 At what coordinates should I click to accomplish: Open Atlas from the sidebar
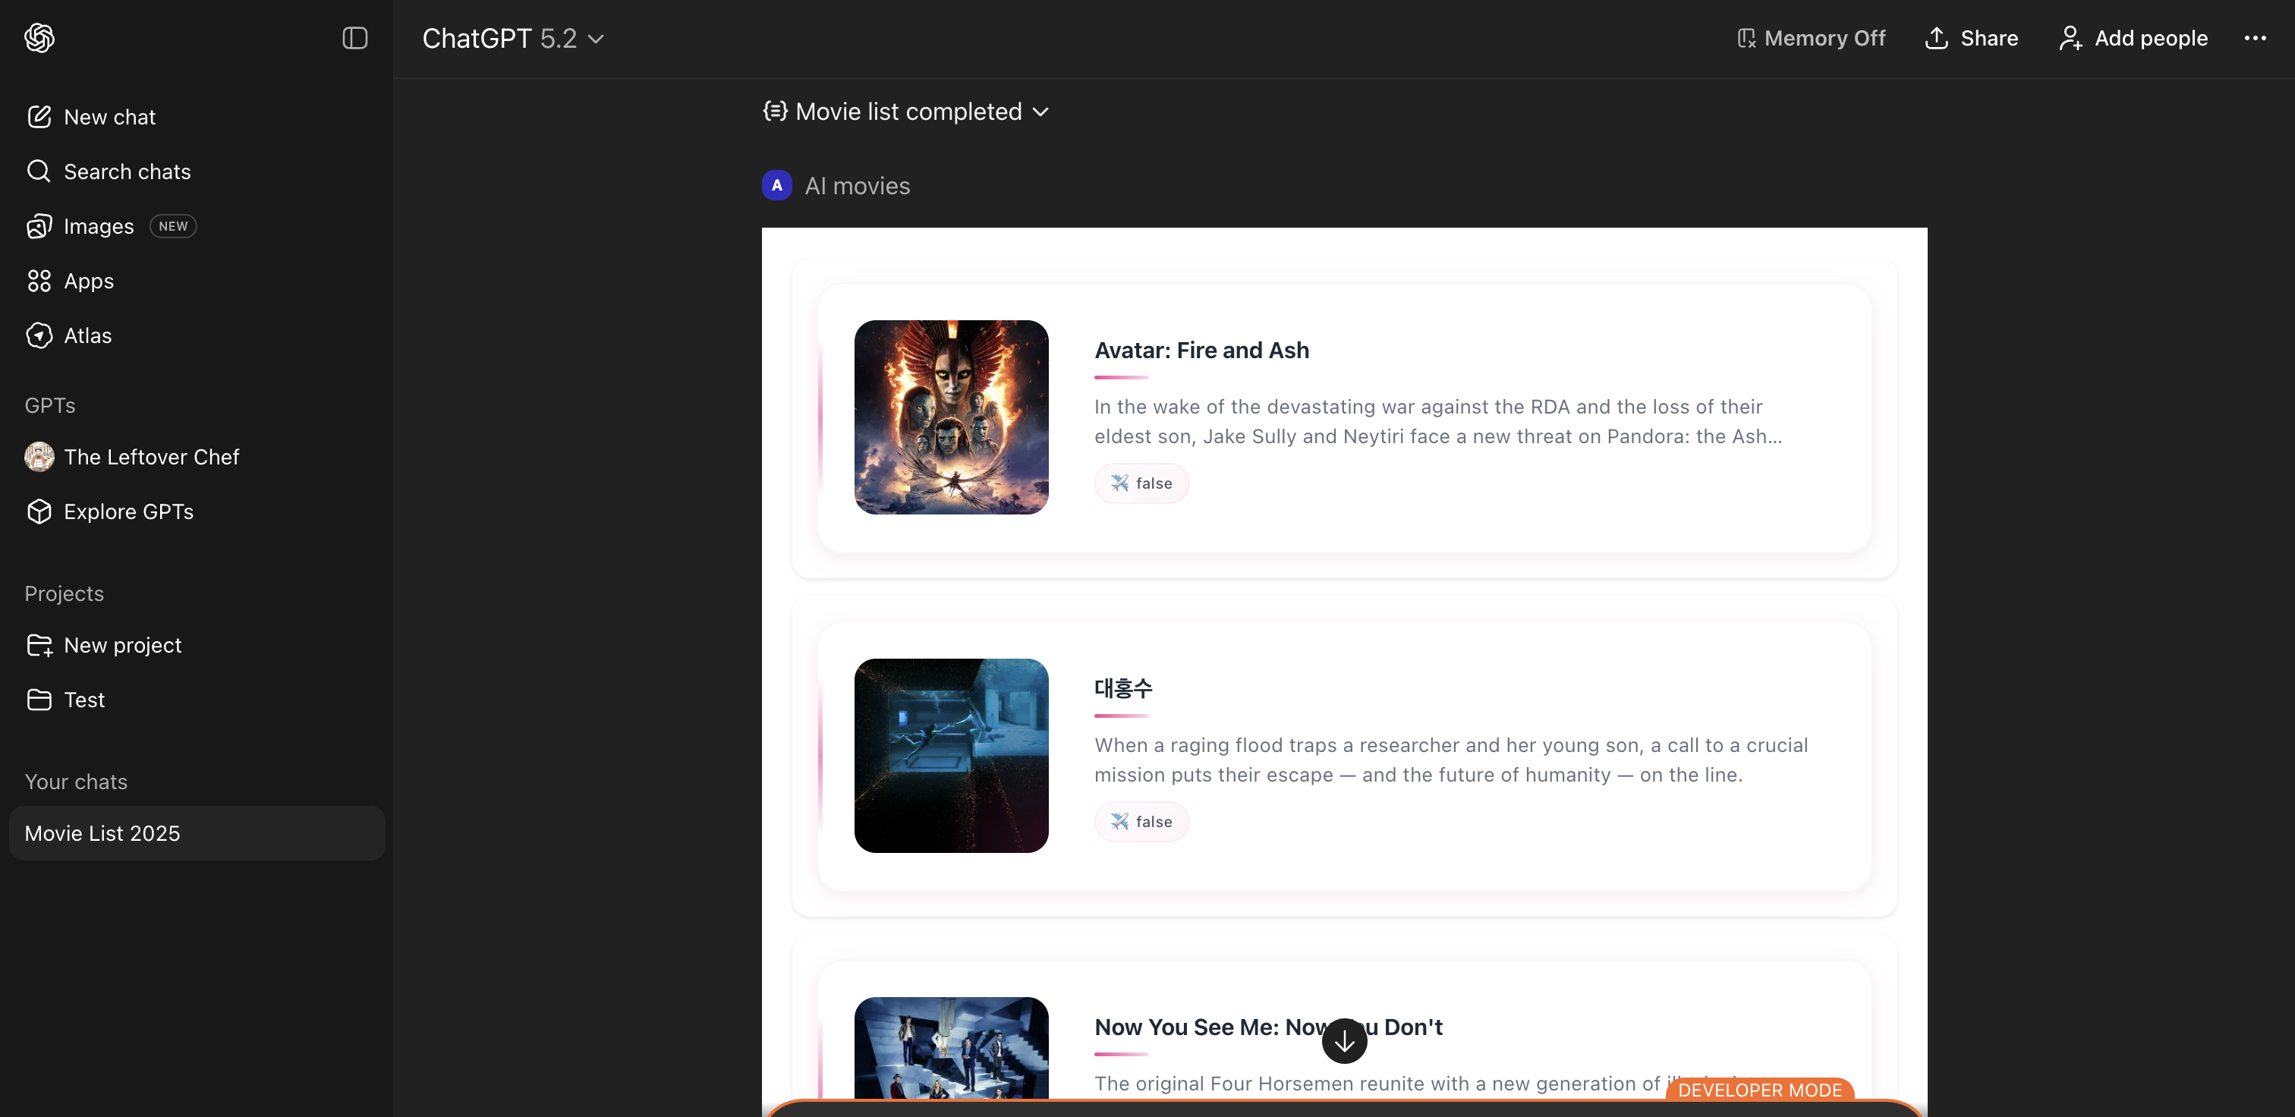tap(87, 336)
